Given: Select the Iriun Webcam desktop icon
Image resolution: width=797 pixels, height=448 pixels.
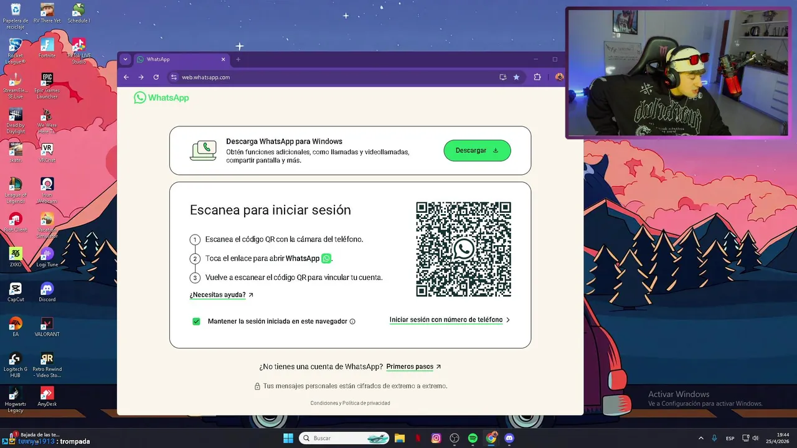Looking at the screenshot, I should click(47, 190).
